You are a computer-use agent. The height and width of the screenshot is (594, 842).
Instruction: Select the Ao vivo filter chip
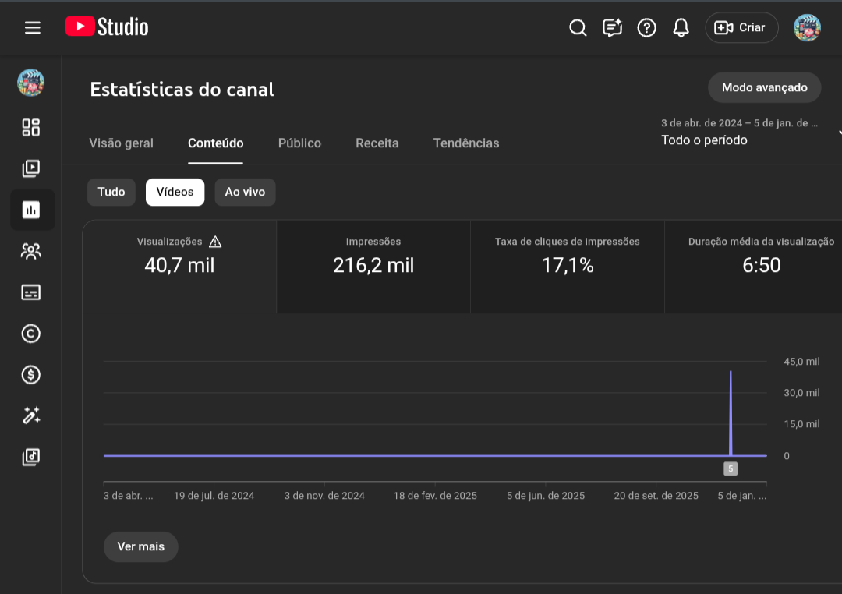pos(245,192)
